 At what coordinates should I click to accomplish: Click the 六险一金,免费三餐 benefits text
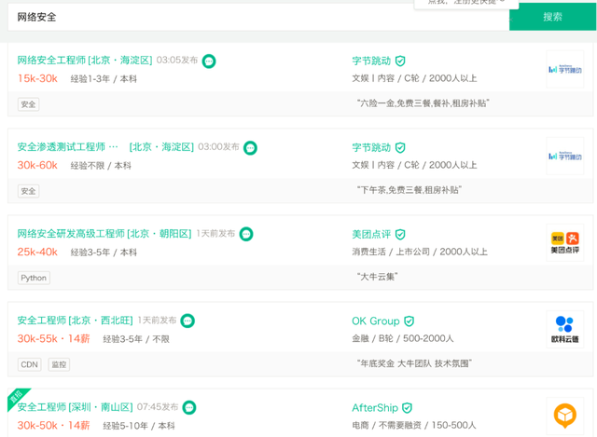click(423, 103)
